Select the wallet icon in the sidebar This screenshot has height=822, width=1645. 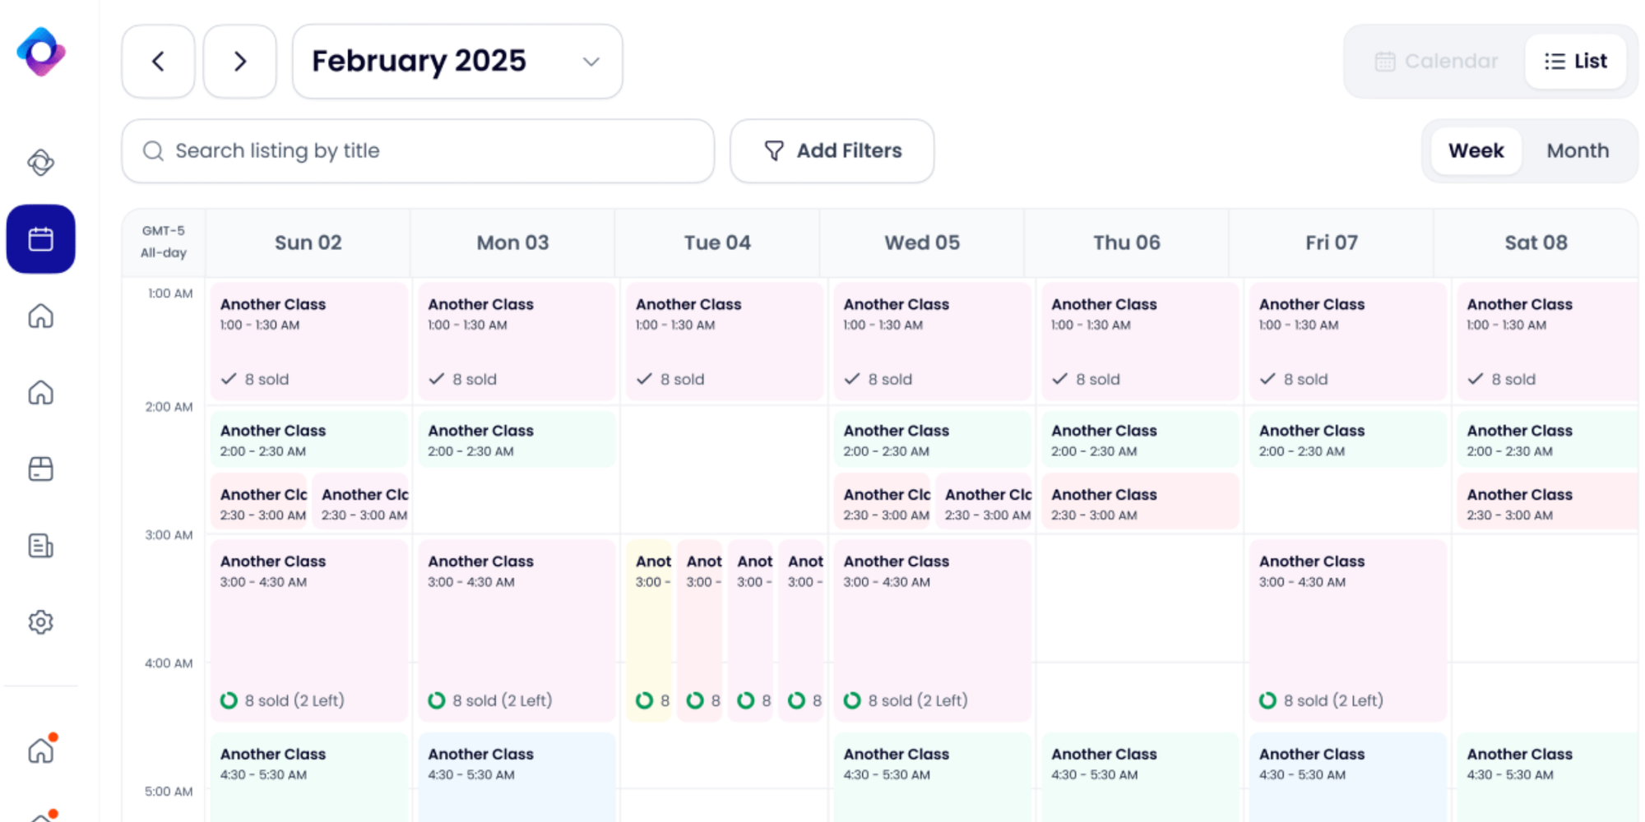pos(40,469)
